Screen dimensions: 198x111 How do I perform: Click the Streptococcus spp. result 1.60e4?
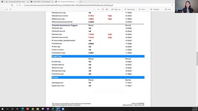tap(91, 19)
